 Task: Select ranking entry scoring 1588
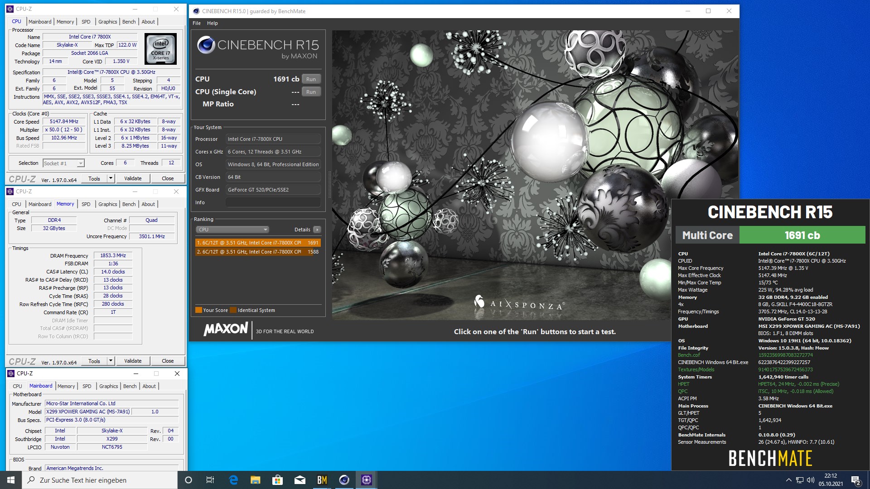258,252
